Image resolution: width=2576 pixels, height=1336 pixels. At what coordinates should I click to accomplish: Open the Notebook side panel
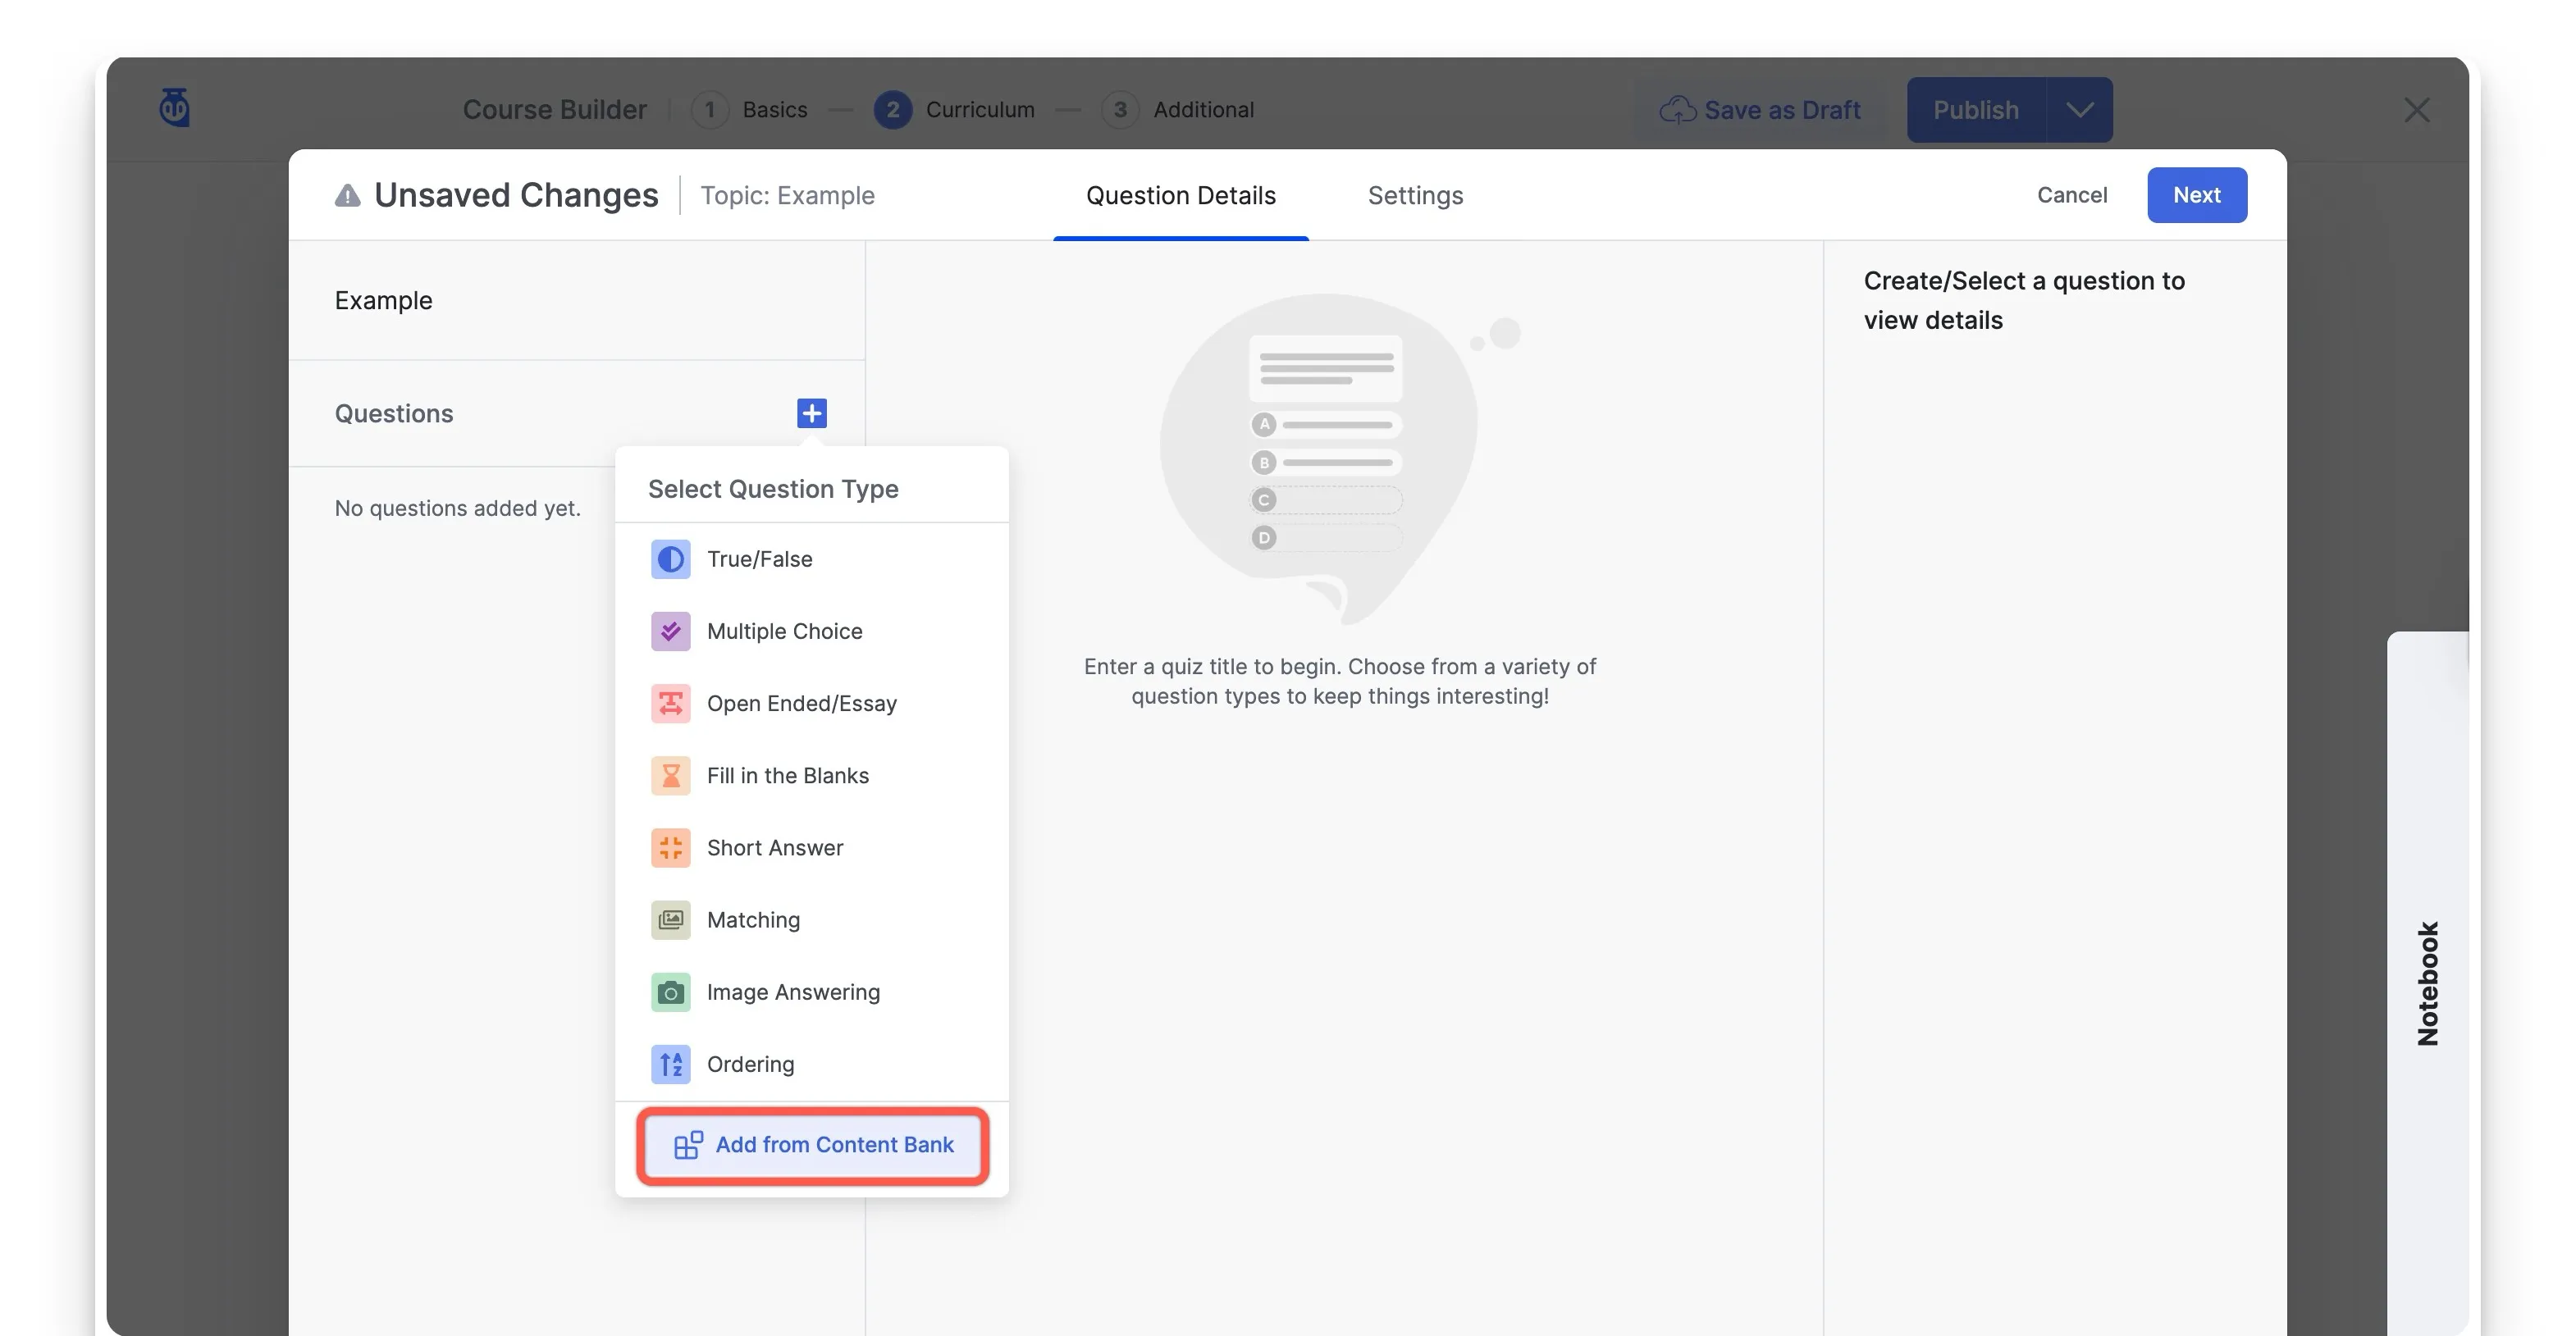tap(2427, 984)
